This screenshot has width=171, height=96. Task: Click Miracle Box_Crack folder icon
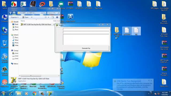(164, 19)
